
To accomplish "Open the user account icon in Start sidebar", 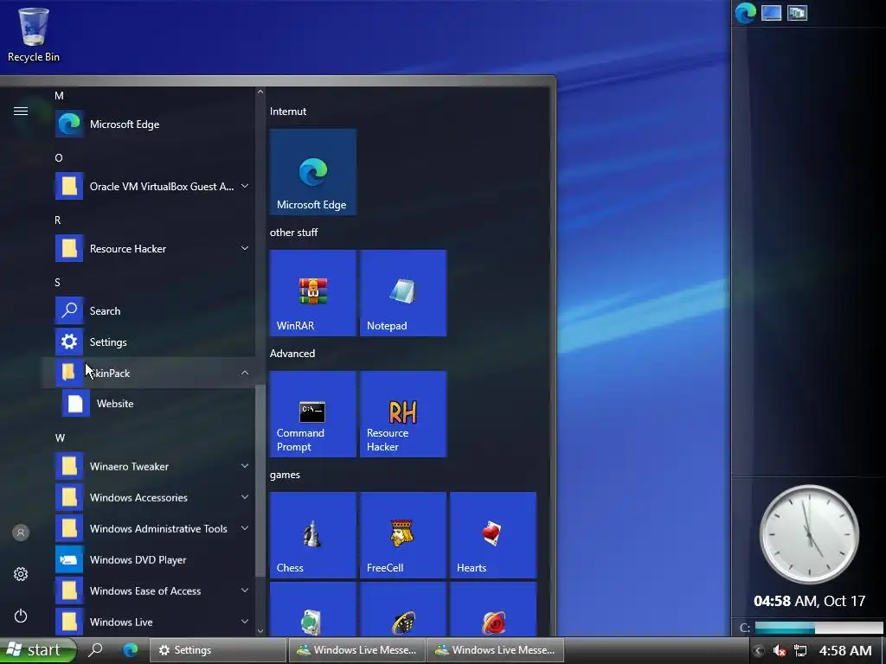I will (21, 533).
